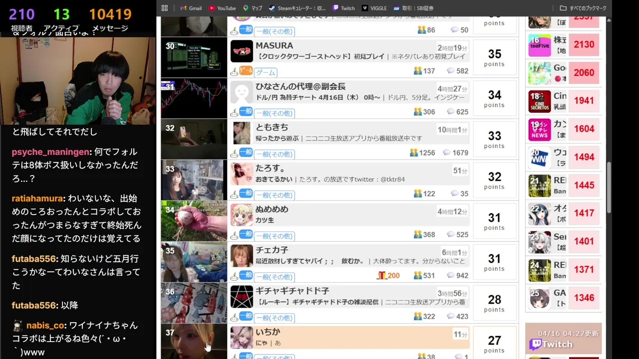
Task: Click the ゲーム category badge for MASURA
Action: click(246, 70)
